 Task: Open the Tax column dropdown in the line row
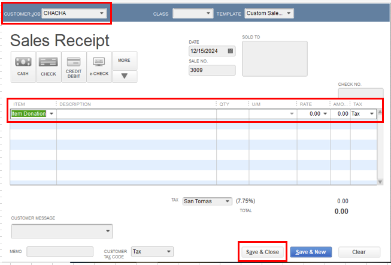click(x=372, y=114)
